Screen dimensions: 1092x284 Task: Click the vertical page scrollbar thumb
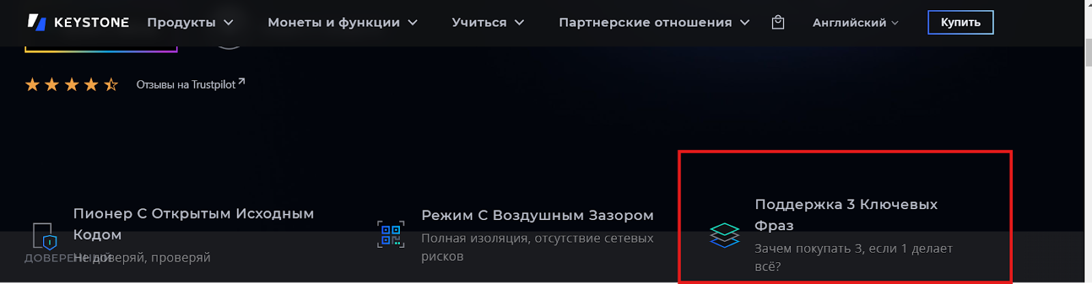[x=1088, y=52]
